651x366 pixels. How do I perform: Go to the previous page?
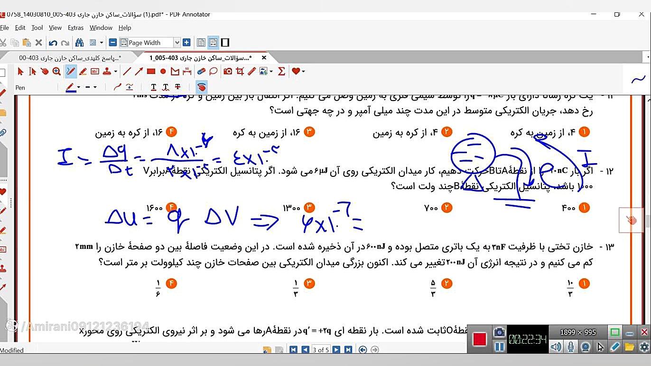[305, 350]
